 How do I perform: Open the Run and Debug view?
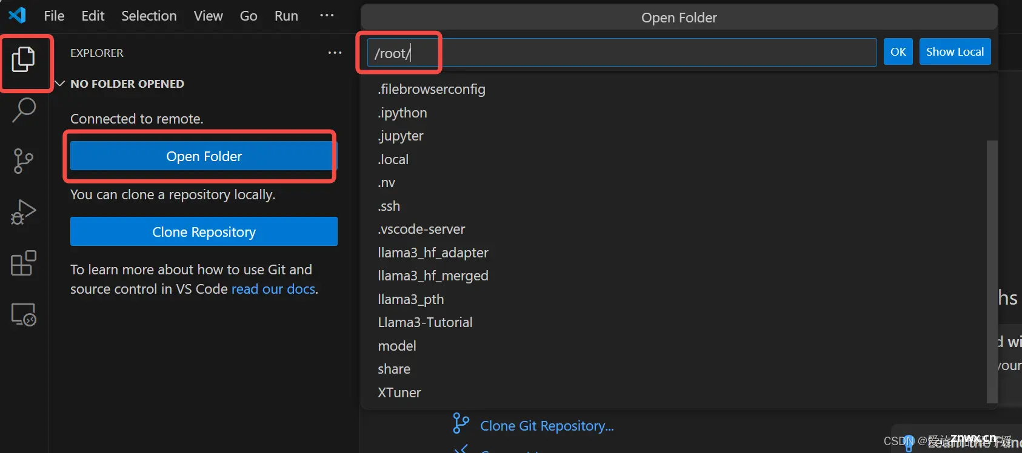[x=24, y=212]
